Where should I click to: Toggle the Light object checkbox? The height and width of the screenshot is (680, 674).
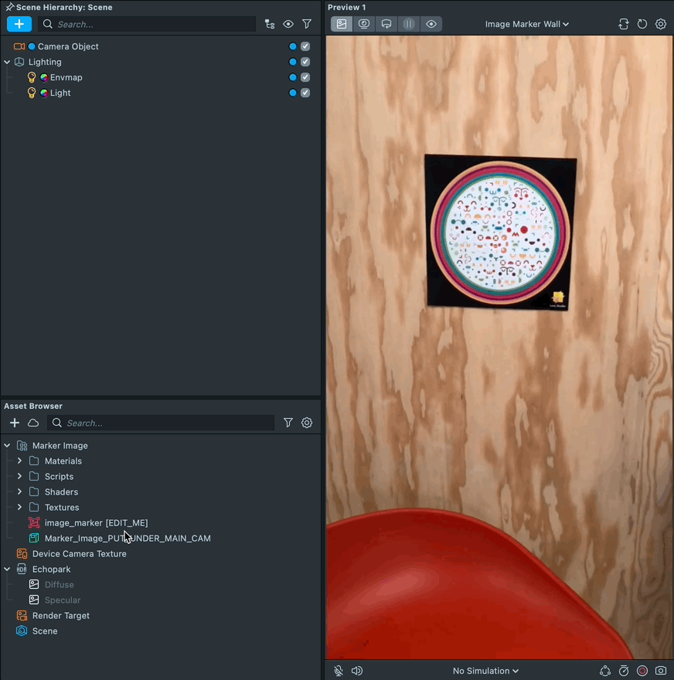click(x=305, y=93)
